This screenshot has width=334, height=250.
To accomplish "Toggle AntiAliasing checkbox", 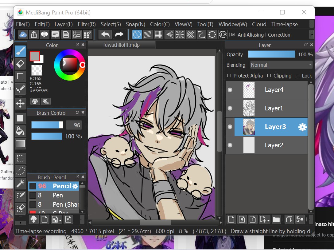I will pyautogui.click(x=233, y=34).
